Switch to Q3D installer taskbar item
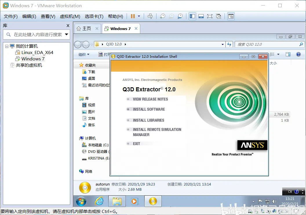This screenshot has width=306, height=215. pos(153,201)
